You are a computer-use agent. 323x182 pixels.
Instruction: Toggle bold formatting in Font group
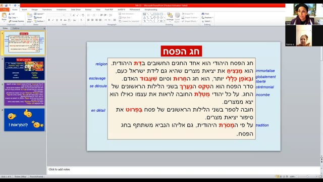49,20
